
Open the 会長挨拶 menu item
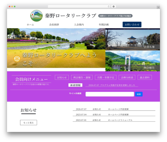(54, 25)
